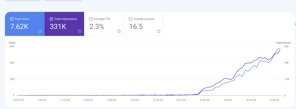Click the 400 clicks axis value

(12, 63)
